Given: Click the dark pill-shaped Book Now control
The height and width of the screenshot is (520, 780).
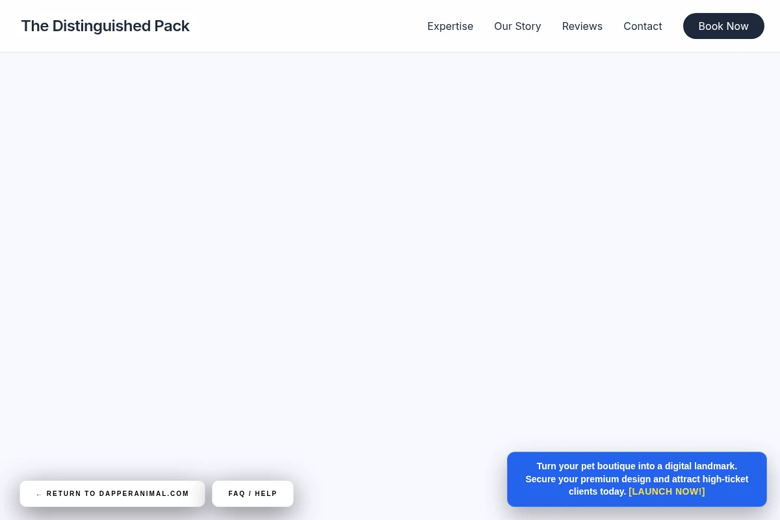Looking at the screenshot, I should pyautogui.click(x=723, y=26).
